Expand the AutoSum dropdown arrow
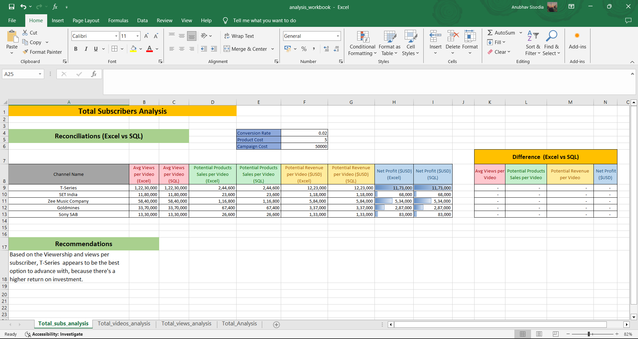Screen dimensions: 638x339 tap(521, 33)
